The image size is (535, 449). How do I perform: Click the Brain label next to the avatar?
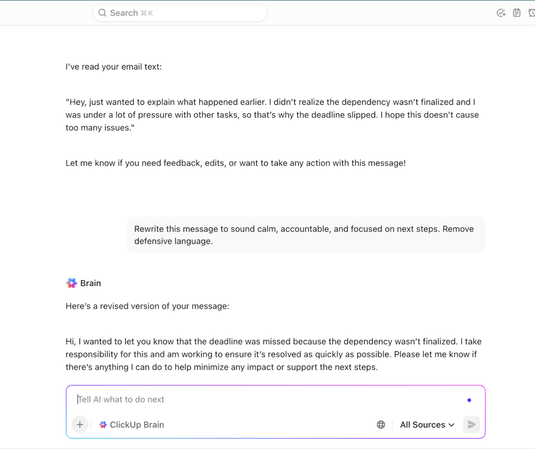click(91, 283)
